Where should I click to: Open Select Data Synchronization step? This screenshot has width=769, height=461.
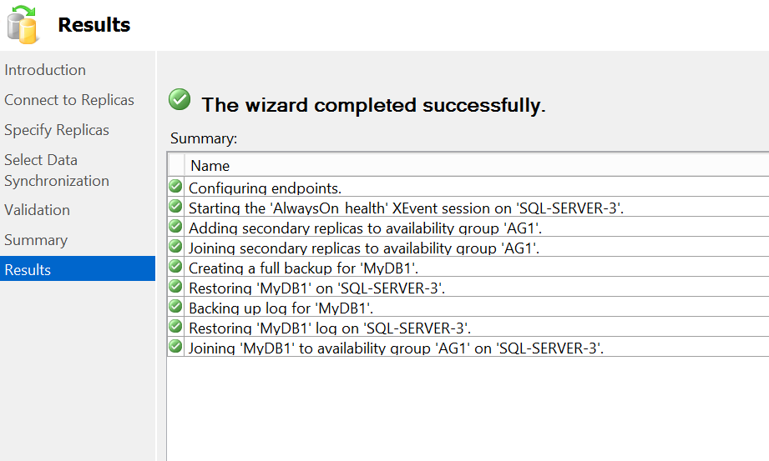point(57,170)
